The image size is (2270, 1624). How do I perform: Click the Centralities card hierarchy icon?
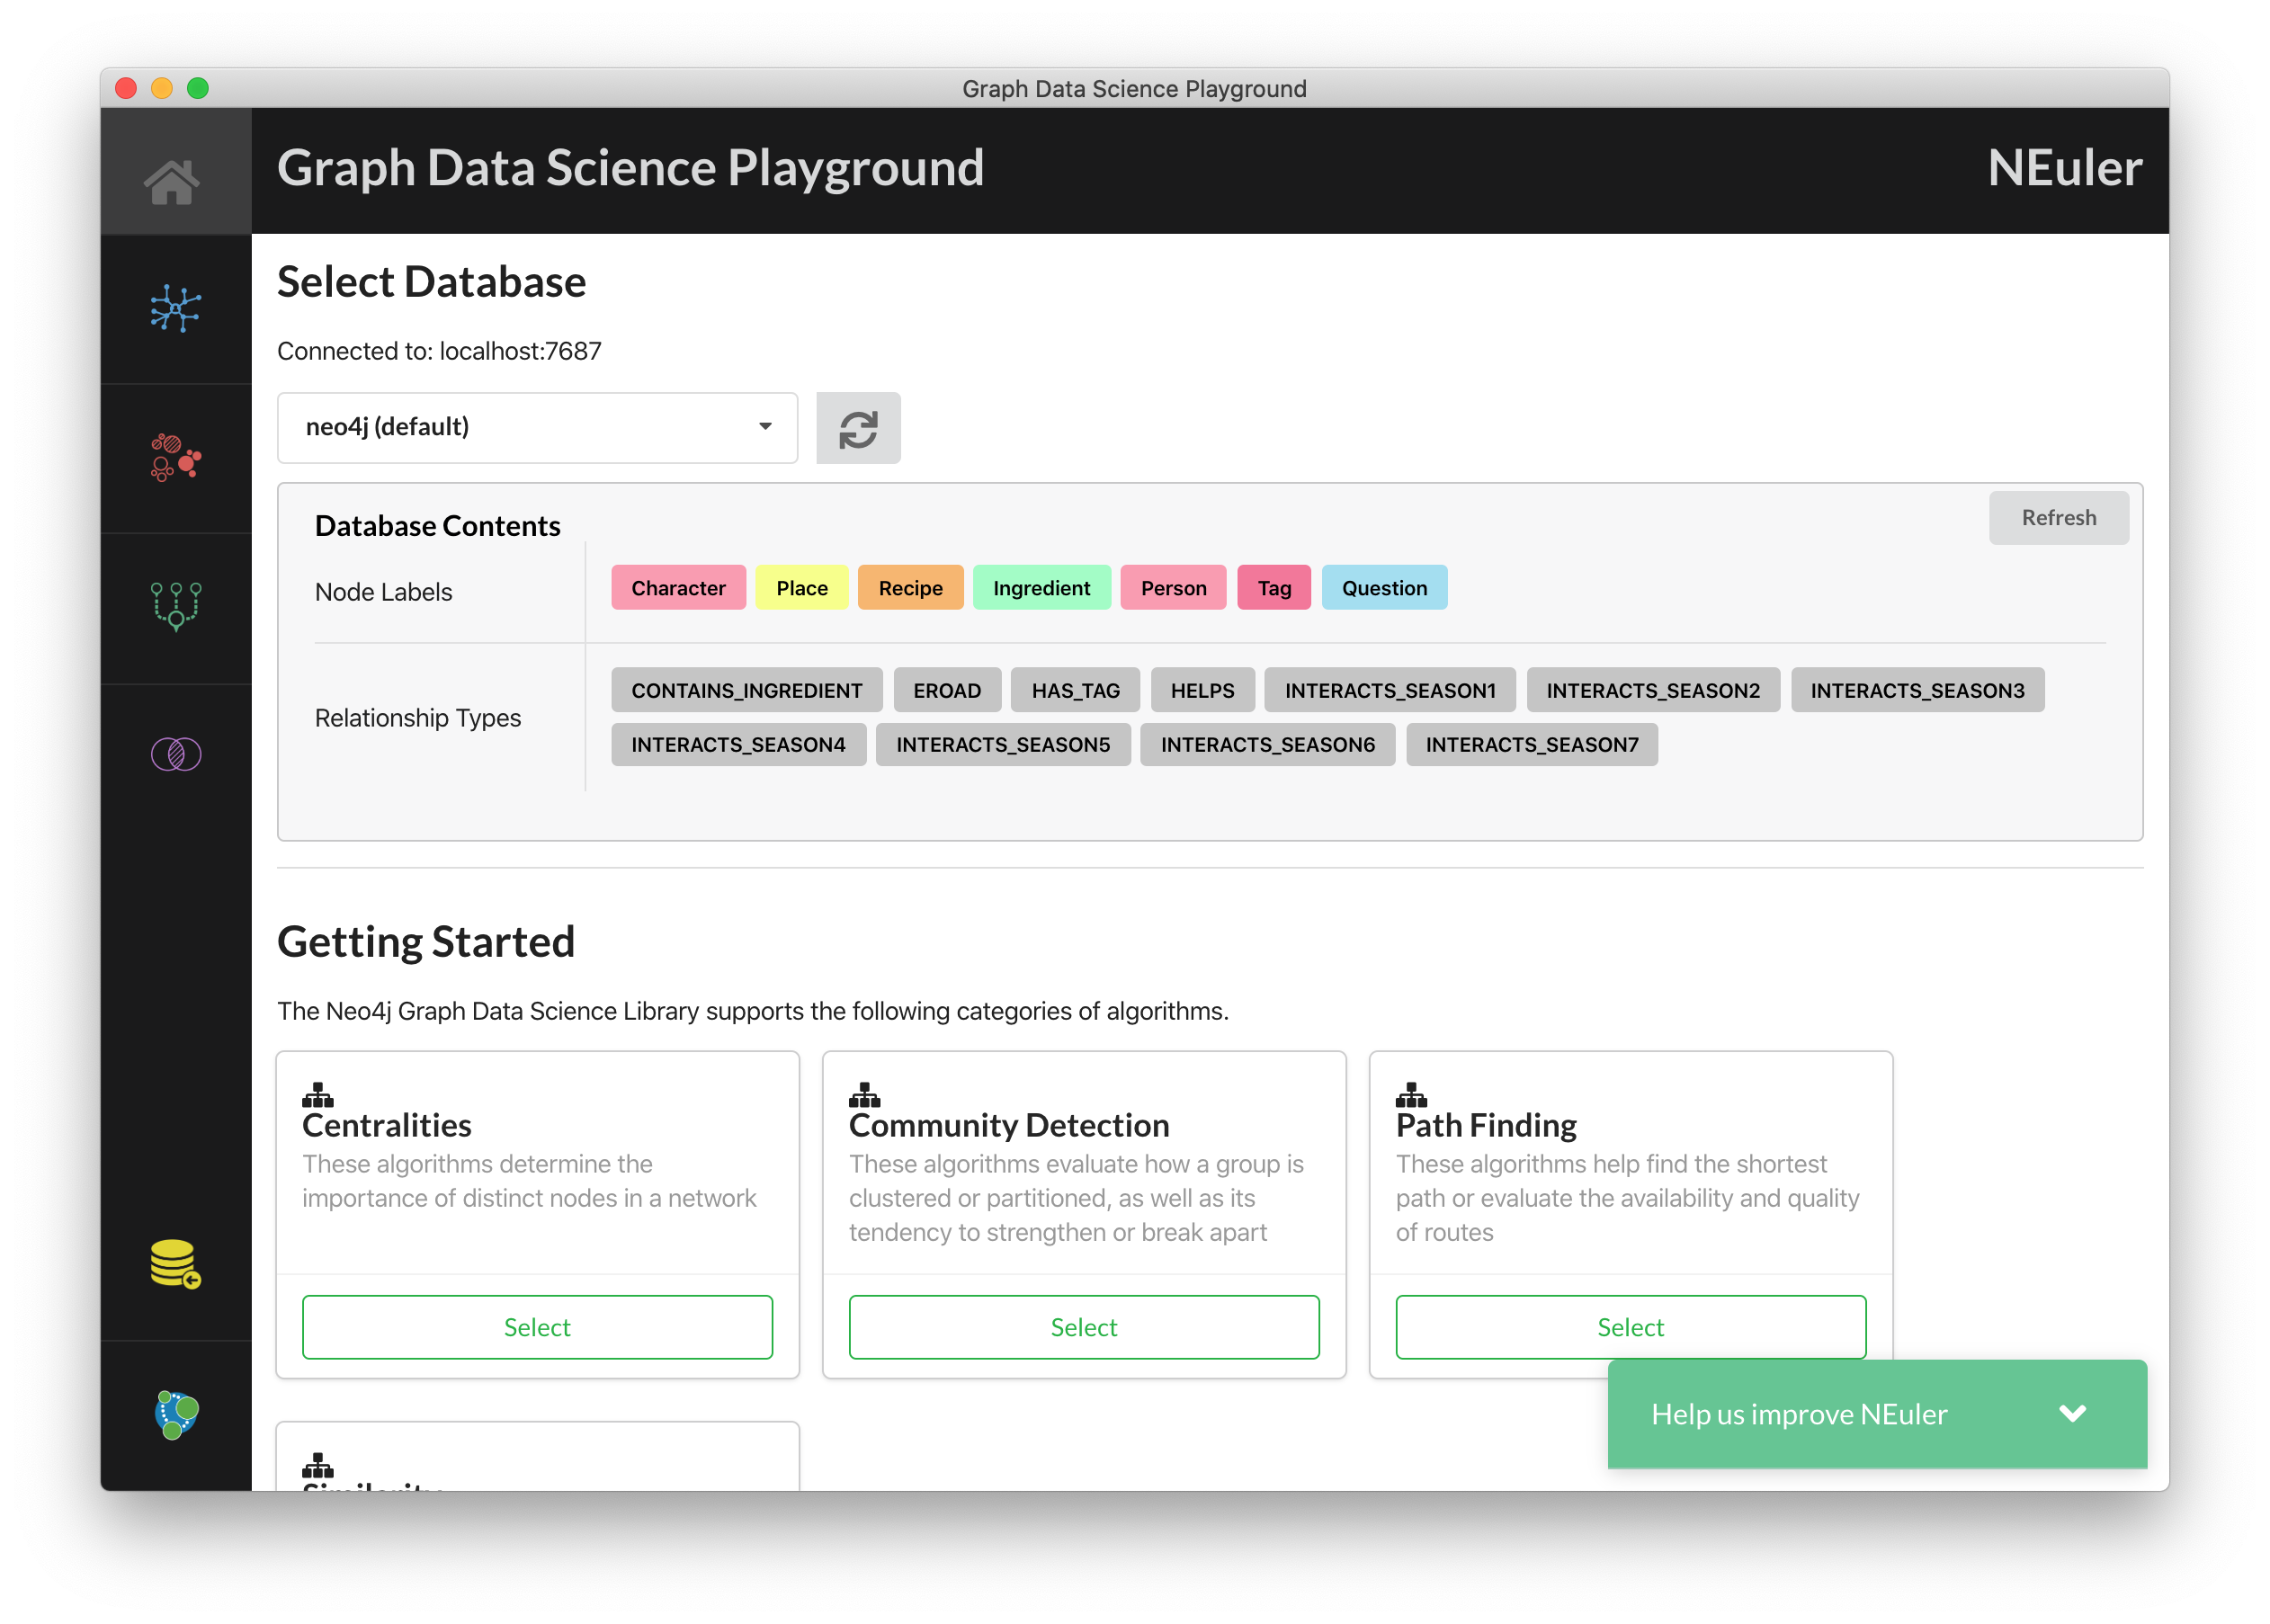coord(317,1094)
